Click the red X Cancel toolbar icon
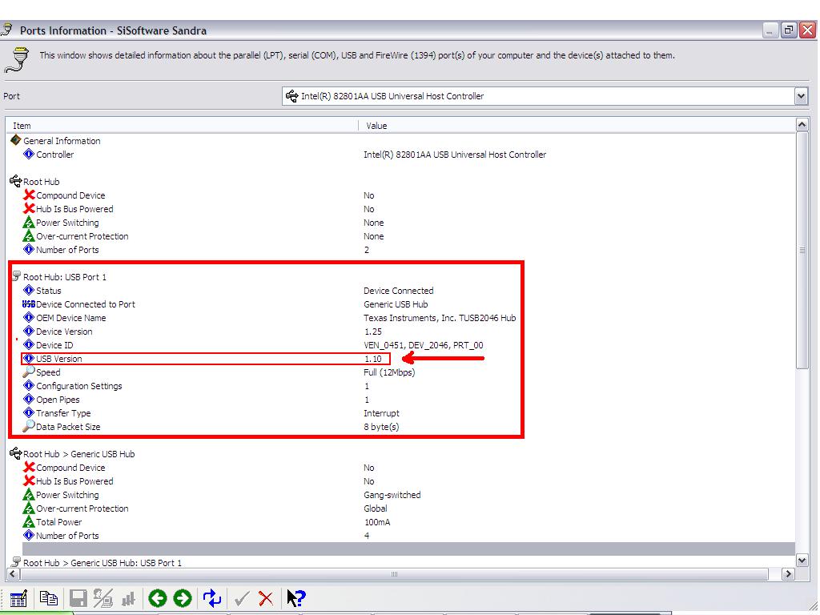This screenshot has width=820, height=615. coord(266,597)
